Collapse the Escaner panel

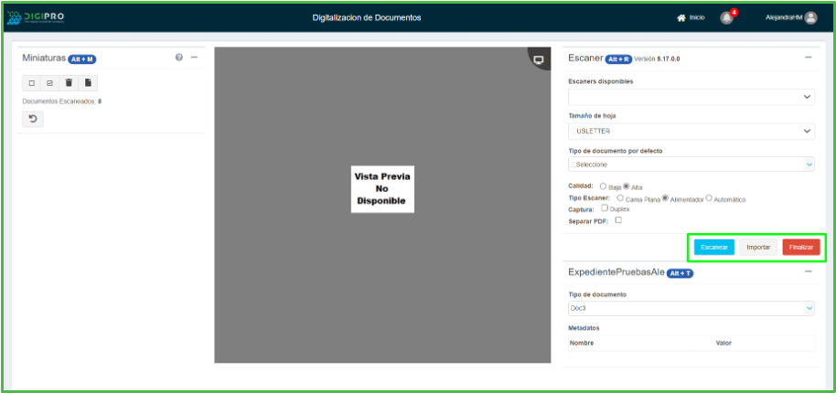coord(808,58)
